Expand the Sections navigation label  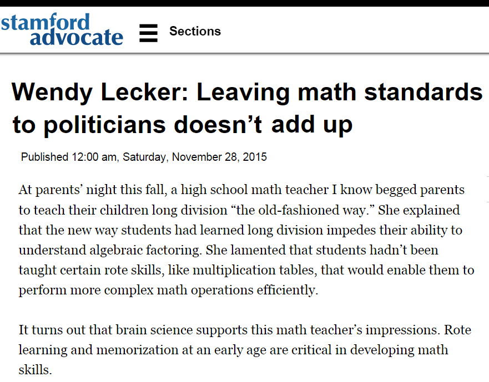[x=195, y=31]
